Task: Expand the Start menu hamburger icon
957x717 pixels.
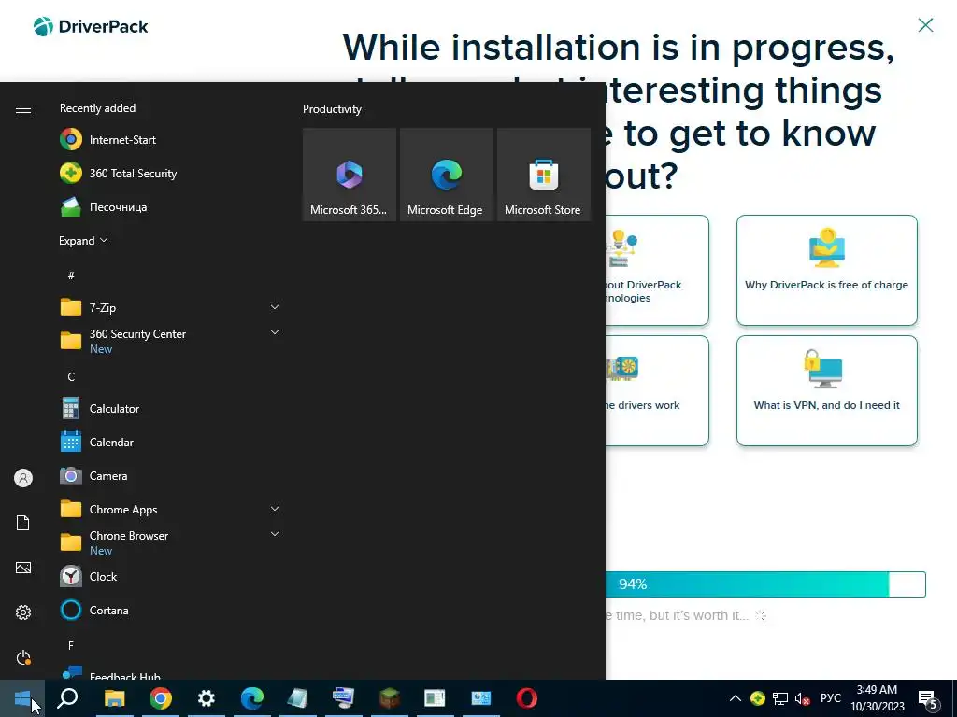Action: click(x=23, y=108)
